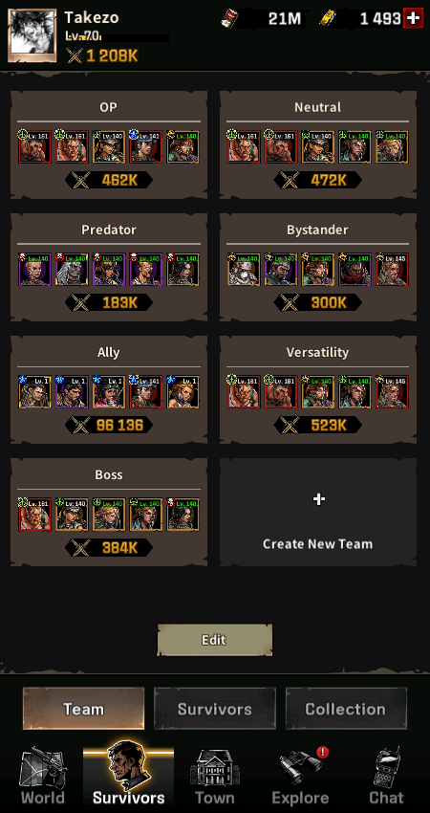Tap the red plus to add gold

[413, 19]
